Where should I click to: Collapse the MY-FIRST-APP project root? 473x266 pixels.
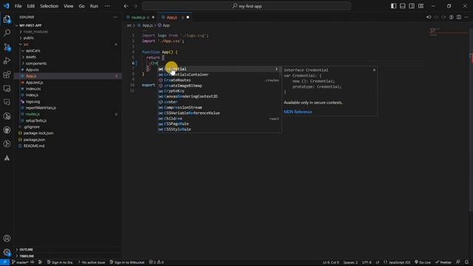[30, 26]
